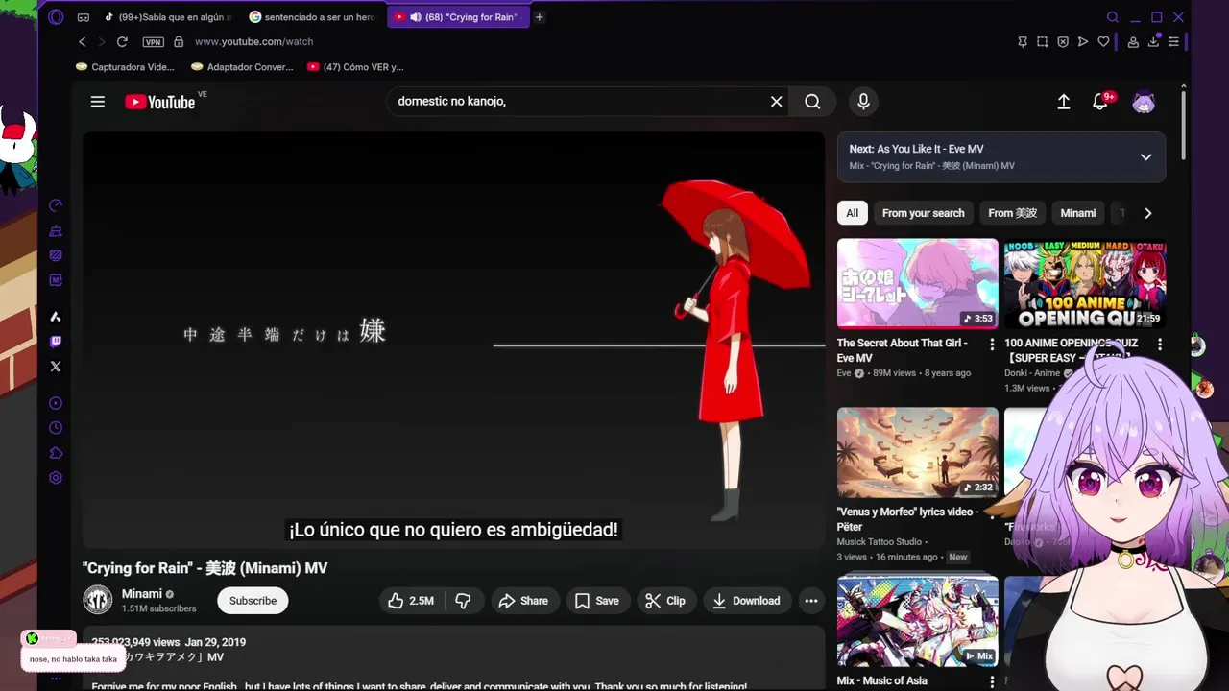Mute the Crying for Rain tab audio
The width and height of the screenshot is (1229, 691).
(x=415, y=17)
